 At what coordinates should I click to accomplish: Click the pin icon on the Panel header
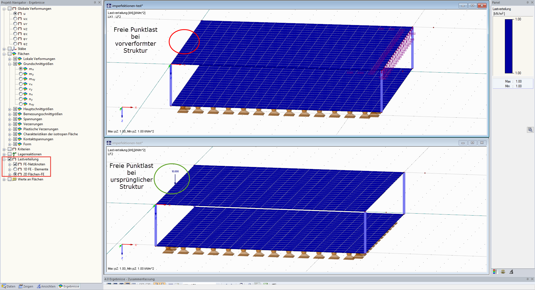(x=527, y=2)
